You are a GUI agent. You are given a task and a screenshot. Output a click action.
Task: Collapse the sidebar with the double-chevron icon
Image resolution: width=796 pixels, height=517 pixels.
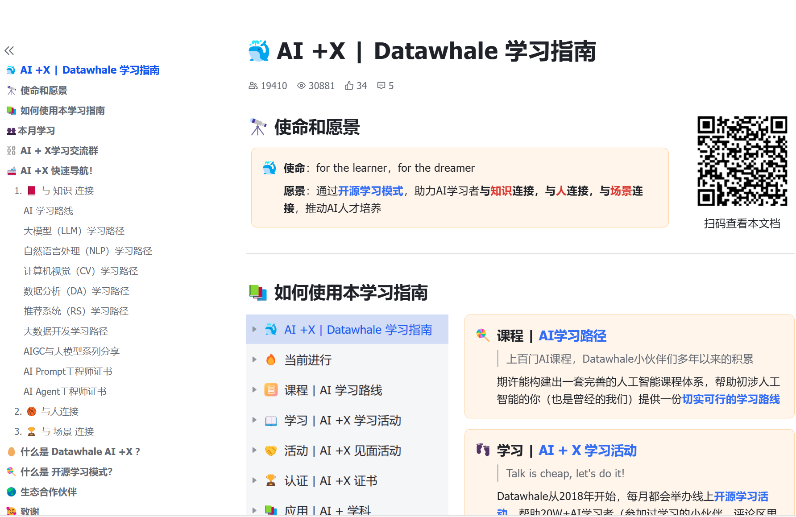pos(9,51)
